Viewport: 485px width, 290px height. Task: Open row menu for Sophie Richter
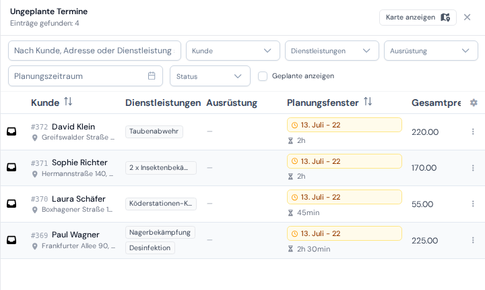[473, 168]
